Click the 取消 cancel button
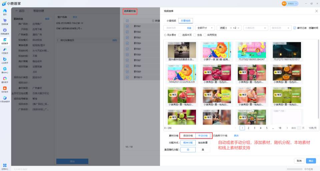 pyautogui.click(x=299, y=161)
